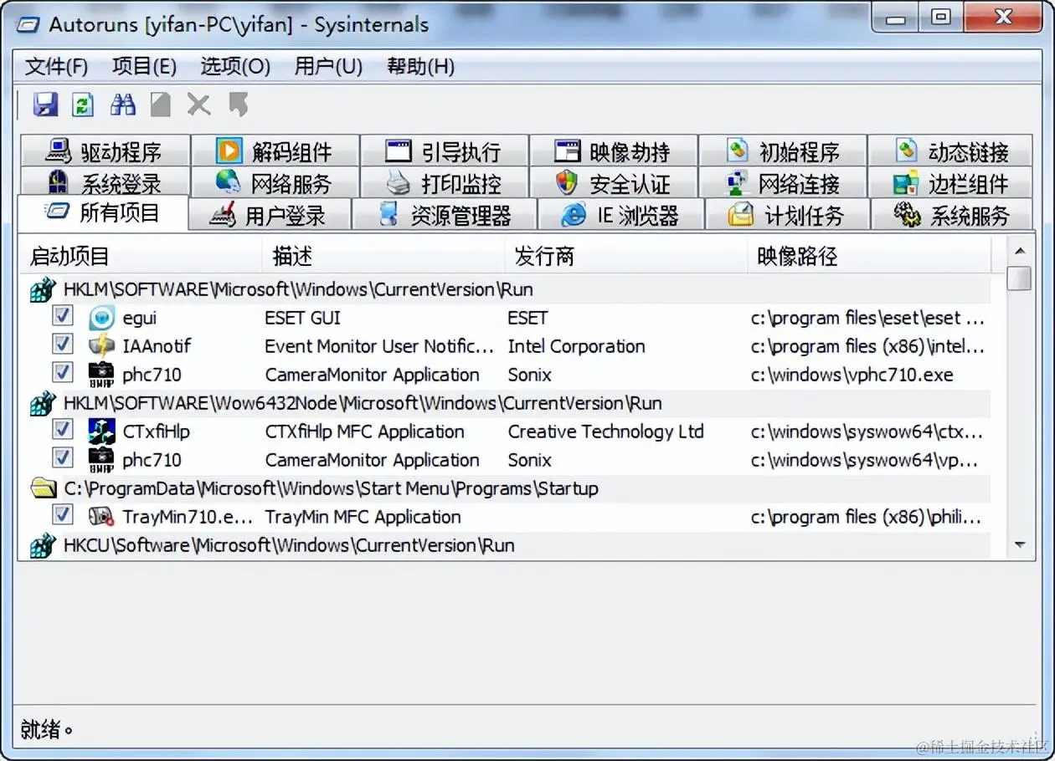Uncheck the vphc710.exe phc710 entry

62,373
